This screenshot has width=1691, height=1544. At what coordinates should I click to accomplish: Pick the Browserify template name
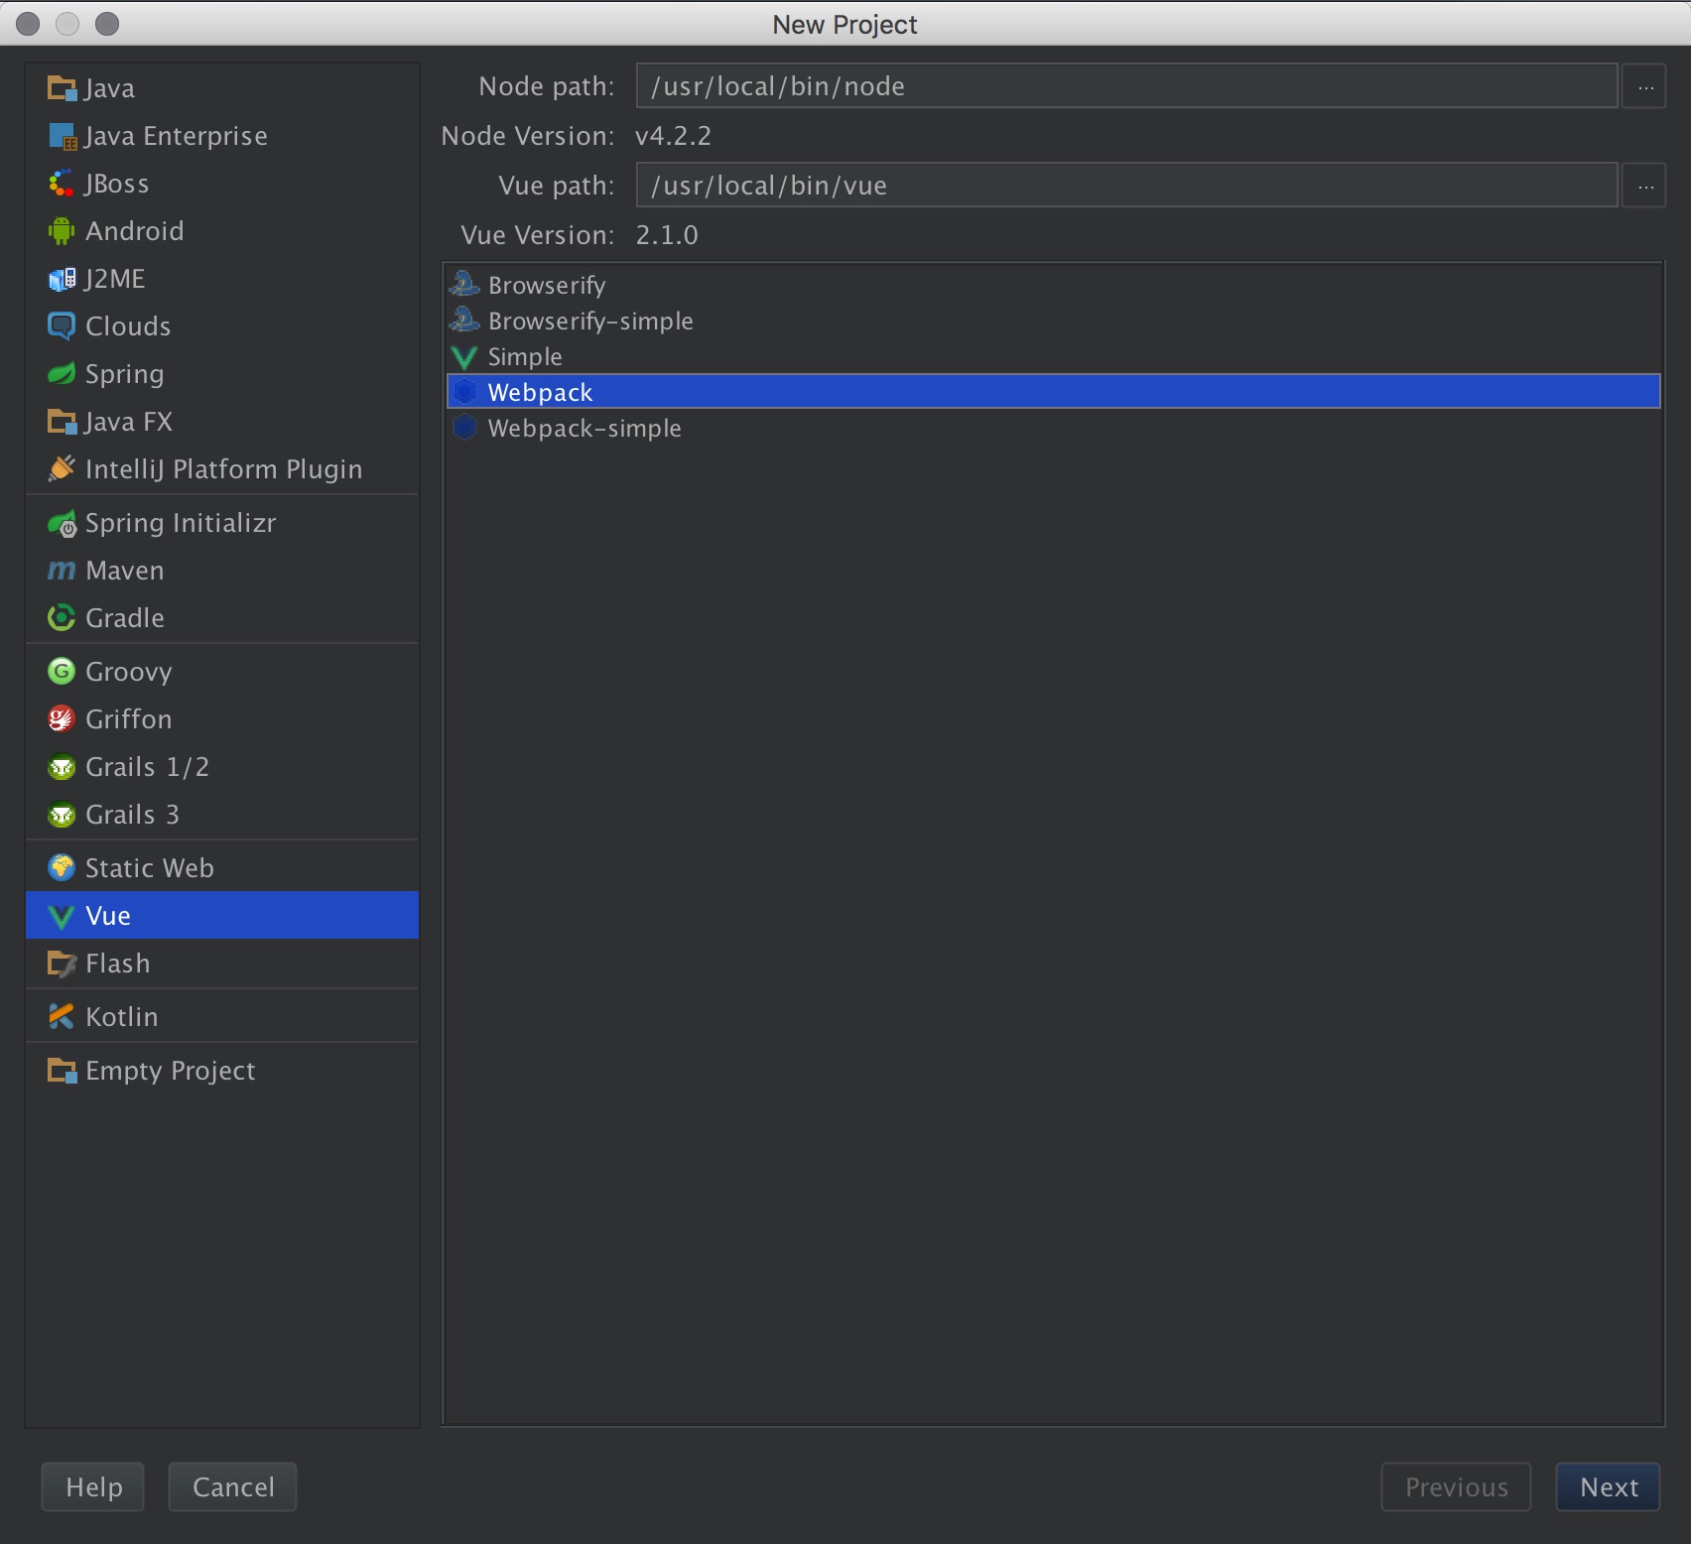click(x=547, y=285)
